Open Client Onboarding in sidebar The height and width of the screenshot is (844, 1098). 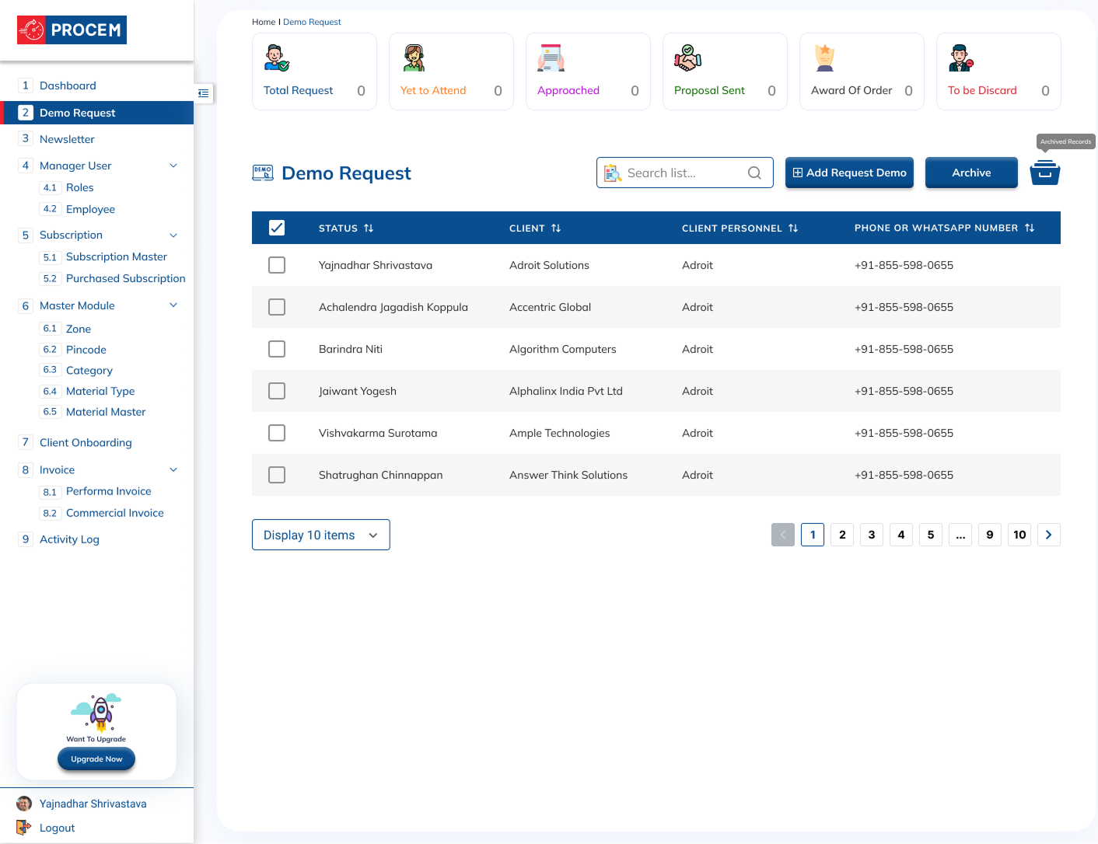(86, 442)
